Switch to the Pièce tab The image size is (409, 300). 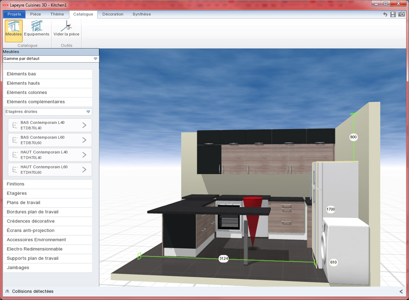[x=35, y=14]
